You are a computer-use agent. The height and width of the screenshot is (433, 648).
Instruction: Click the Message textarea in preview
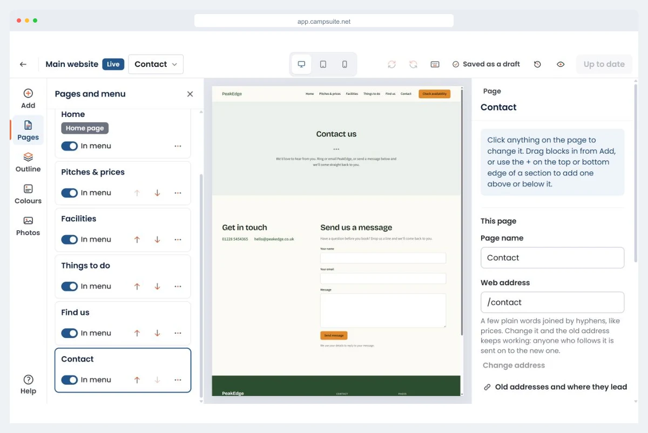(x=383, y=310)
